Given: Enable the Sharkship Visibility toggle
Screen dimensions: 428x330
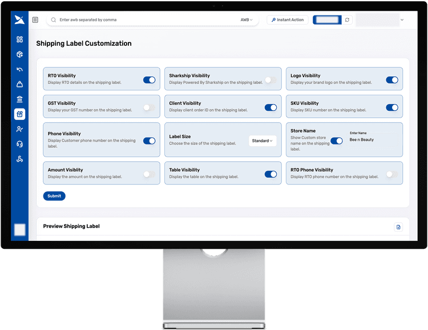Looking at the screenshot, I should 270,80.
